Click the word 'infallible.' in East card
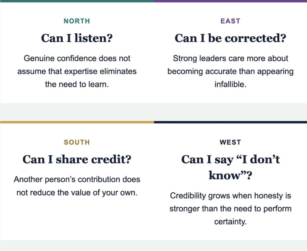Screen dimensions: 307x251 [x=230, y=84]
